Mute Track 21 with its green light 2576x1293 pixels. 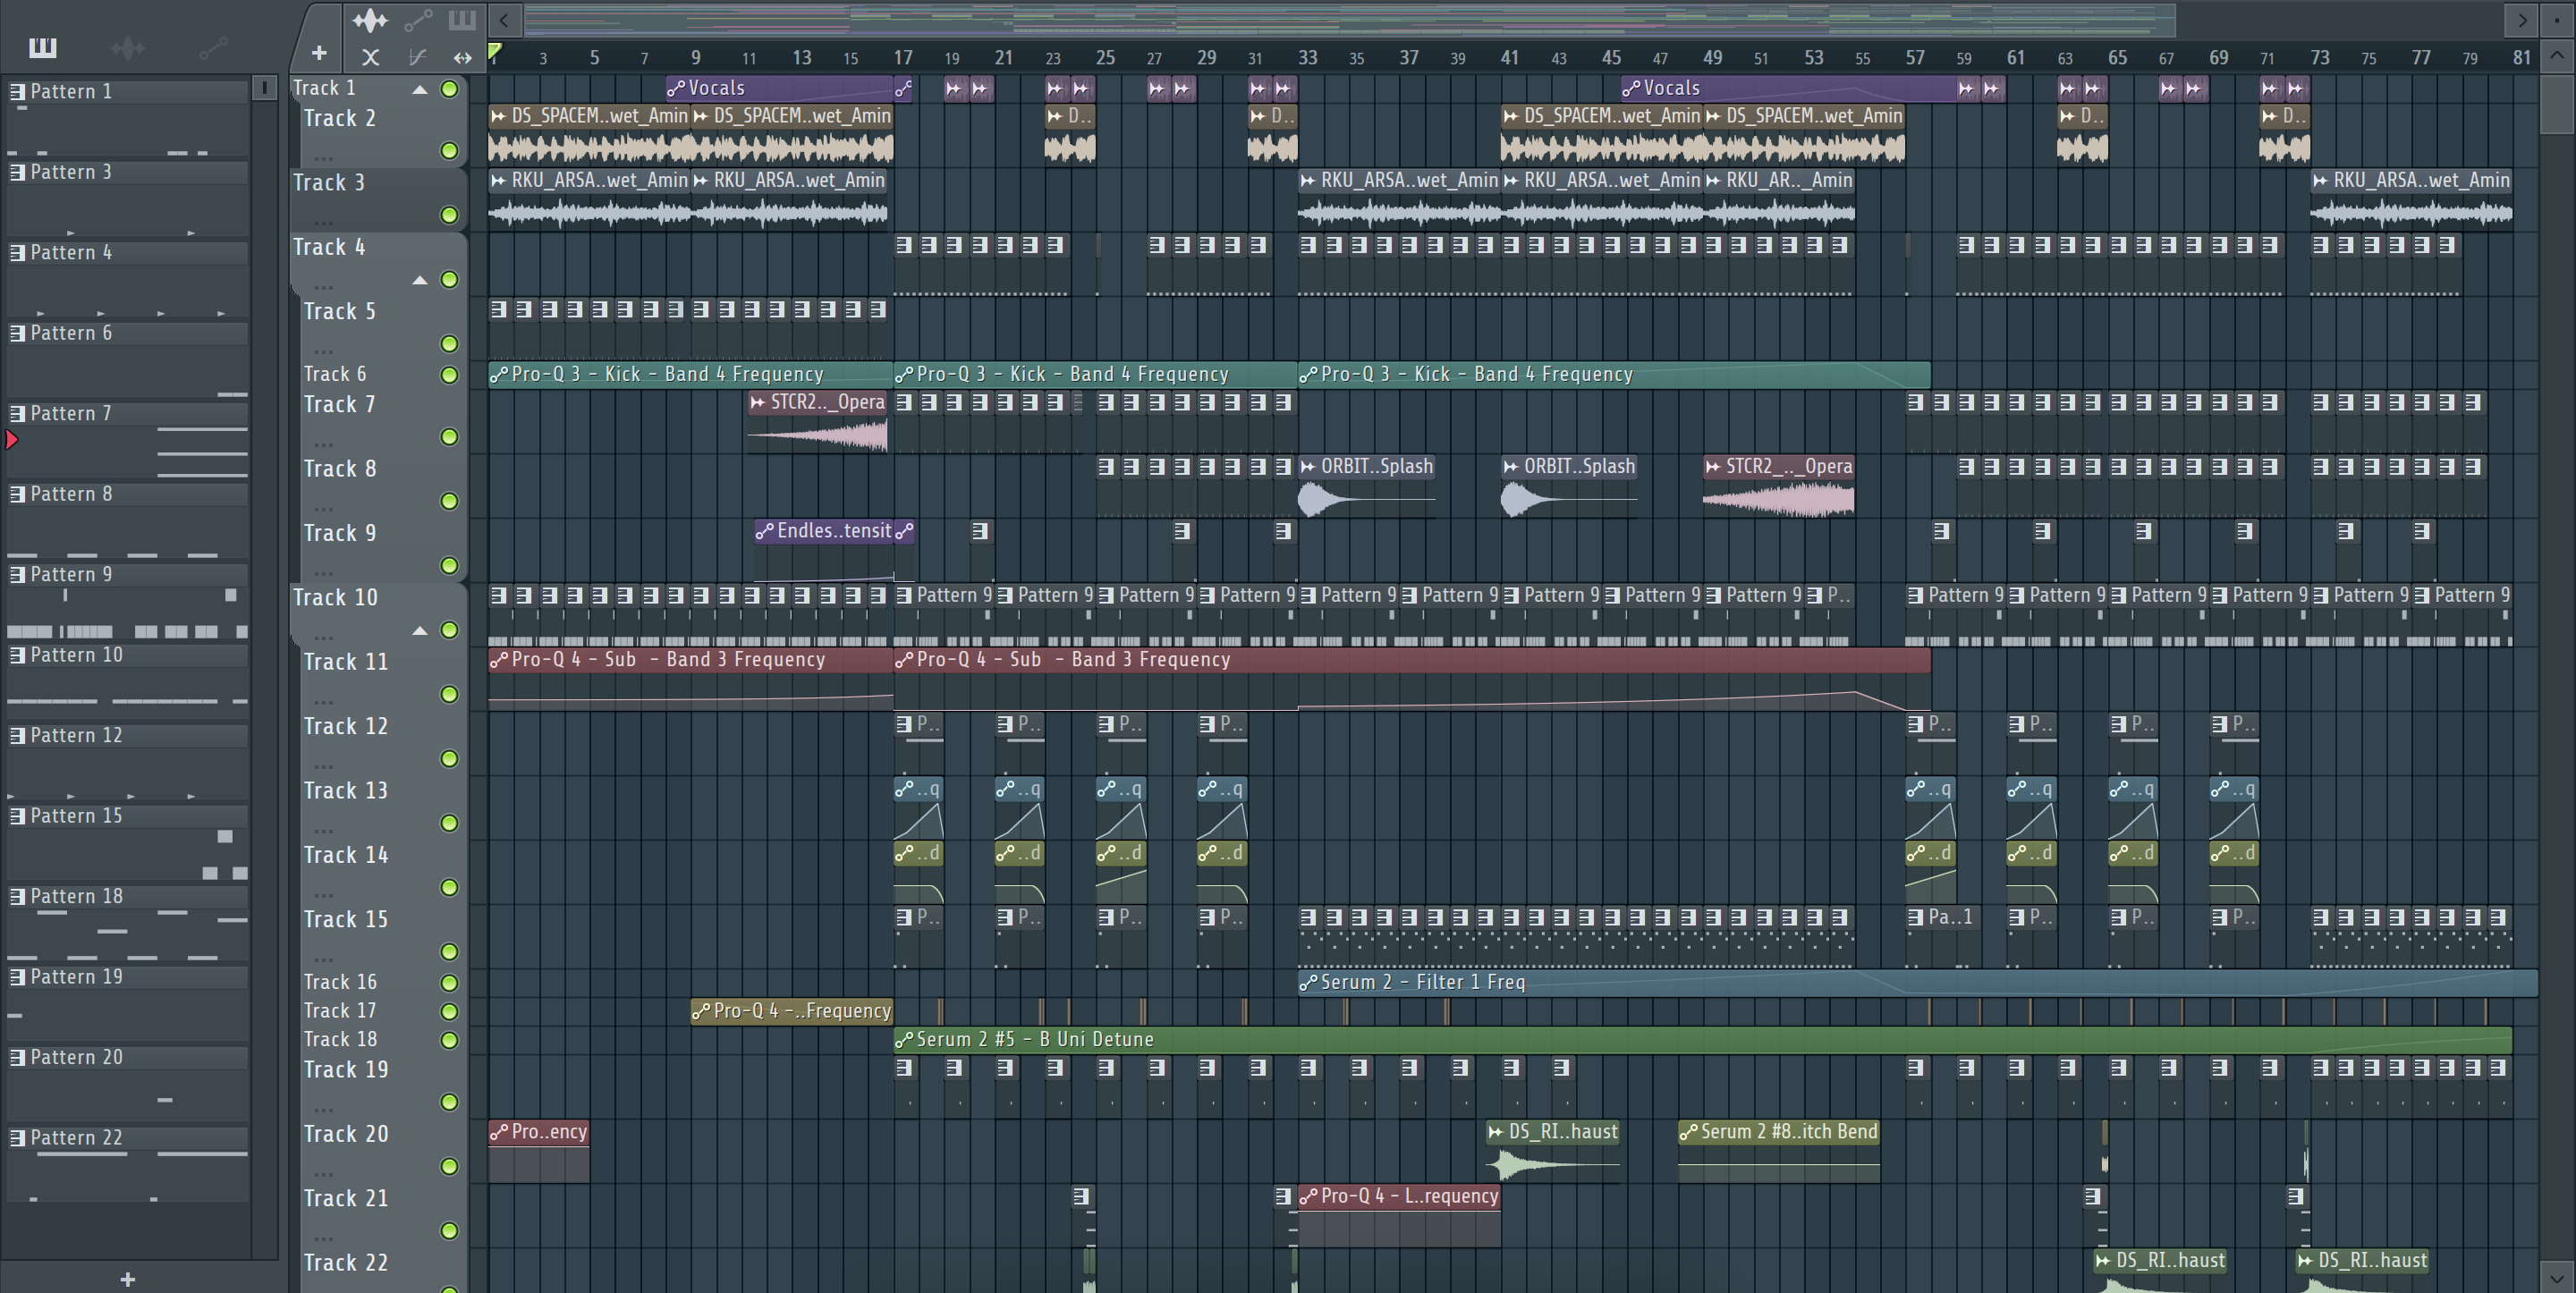[x=450, y=1231]
